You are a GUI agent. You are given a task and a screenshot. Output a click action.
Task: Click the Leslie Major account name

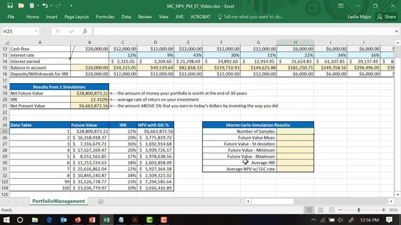pyautogui.click(x=359, y=17)
